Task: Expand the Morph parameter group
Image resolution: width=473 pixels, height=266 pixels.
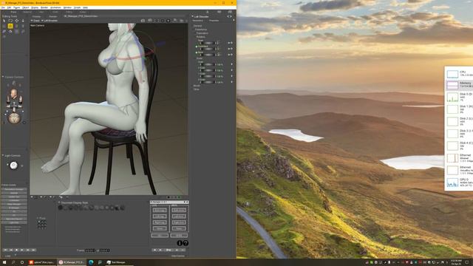Action: (x=197, y=86)
